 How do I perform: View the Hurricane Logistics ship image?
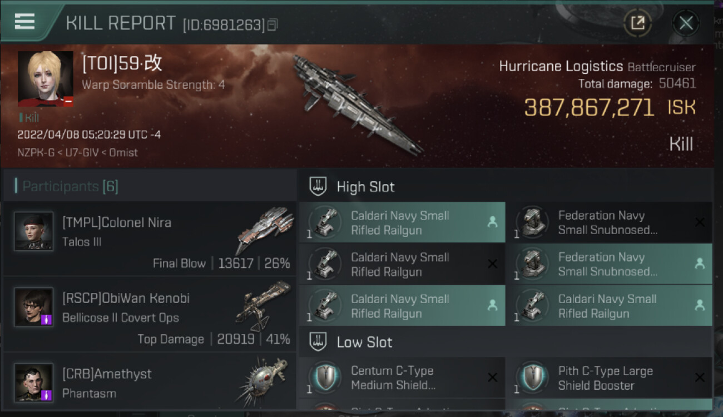coord(357,104)
